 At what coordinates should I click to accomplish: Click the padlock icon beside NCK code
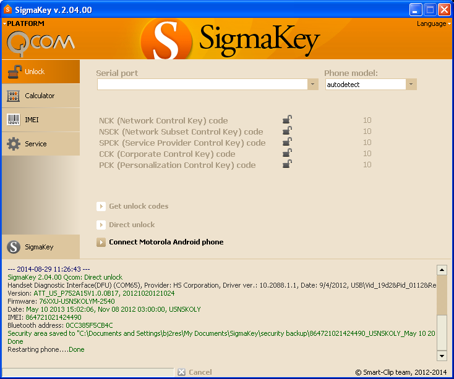(287, 120)
